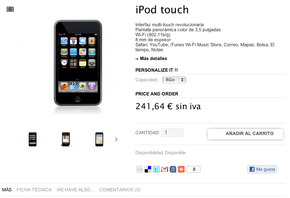Click the Cantidad quantity field
Viewport: 290px width, 198px height.
172,133
